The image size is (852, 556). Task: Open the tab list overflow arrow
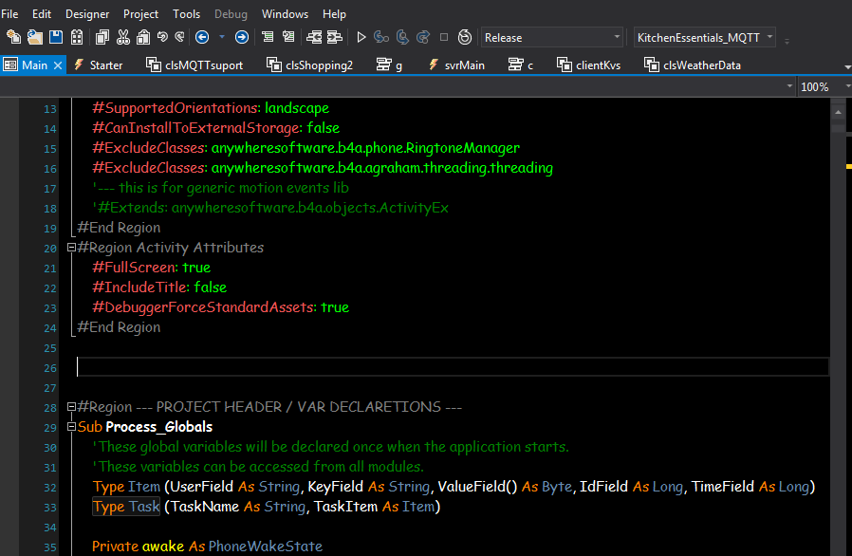(x=847, y=66)
